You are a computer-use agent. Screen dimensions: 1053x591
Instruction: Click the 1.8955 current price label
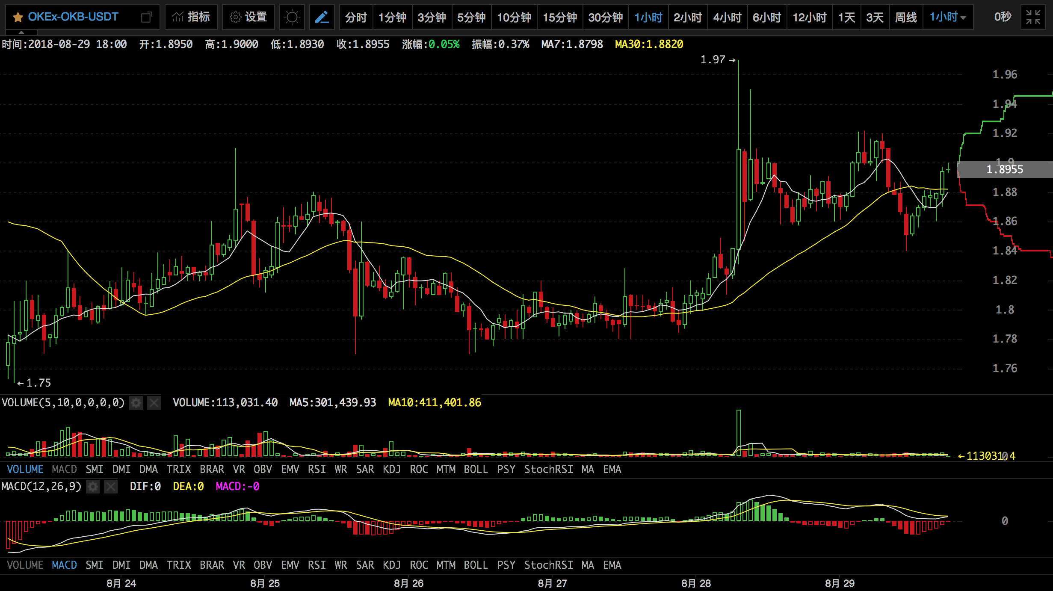coord(1005,169)
